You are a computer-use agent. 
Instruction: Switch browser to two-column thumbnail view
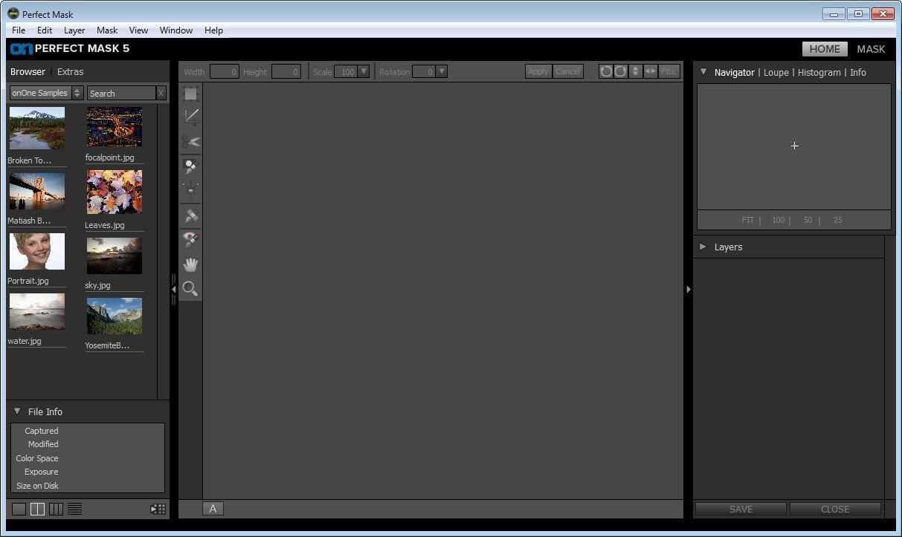[37, 509]
